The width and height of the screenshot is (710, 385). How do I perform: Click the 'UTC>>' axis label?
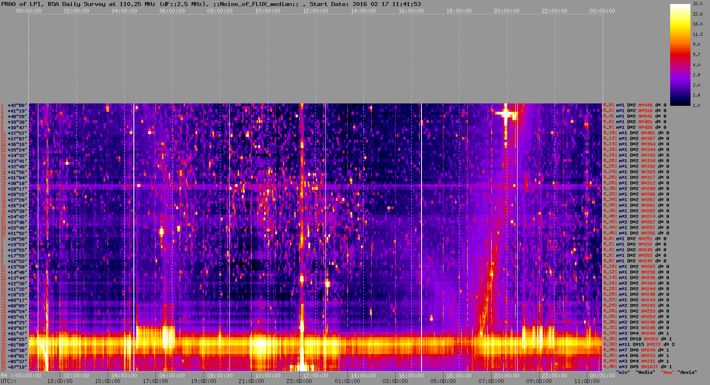[8, 381]
